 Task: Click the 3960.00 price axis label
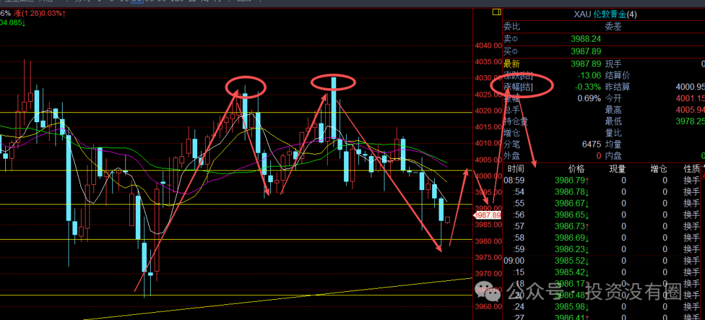[x=488, y=307]
